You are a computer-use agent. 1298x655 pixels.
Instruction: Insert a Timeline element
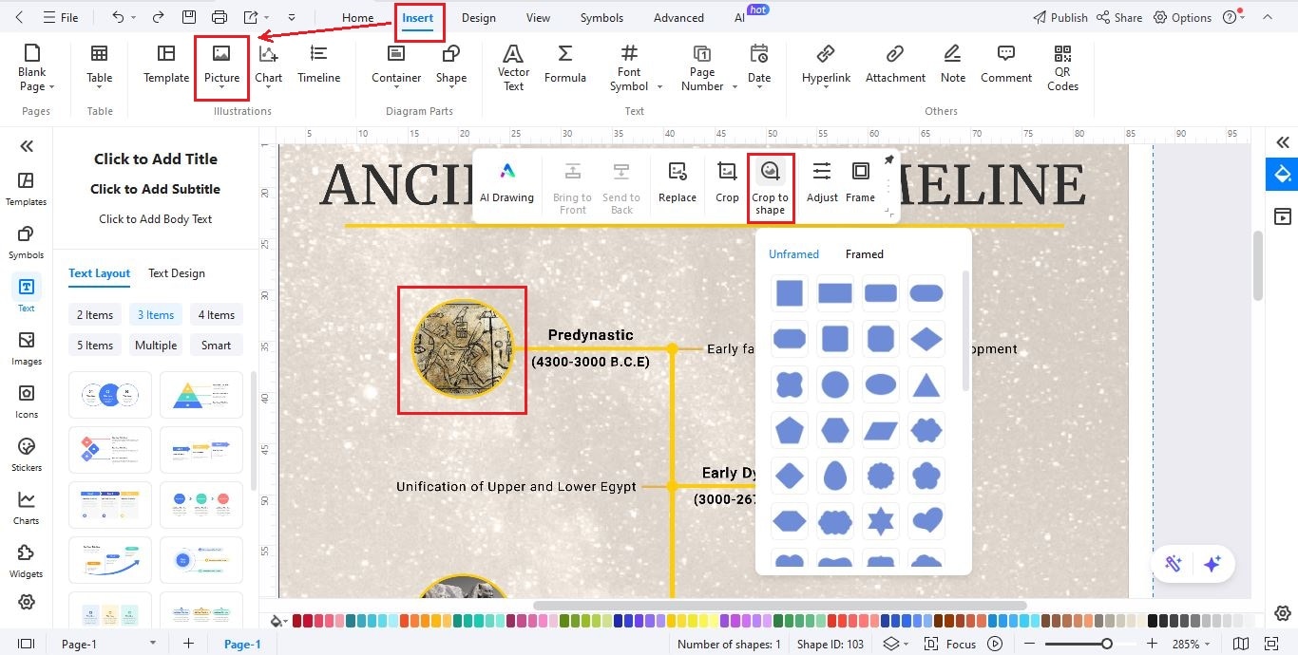319,65
